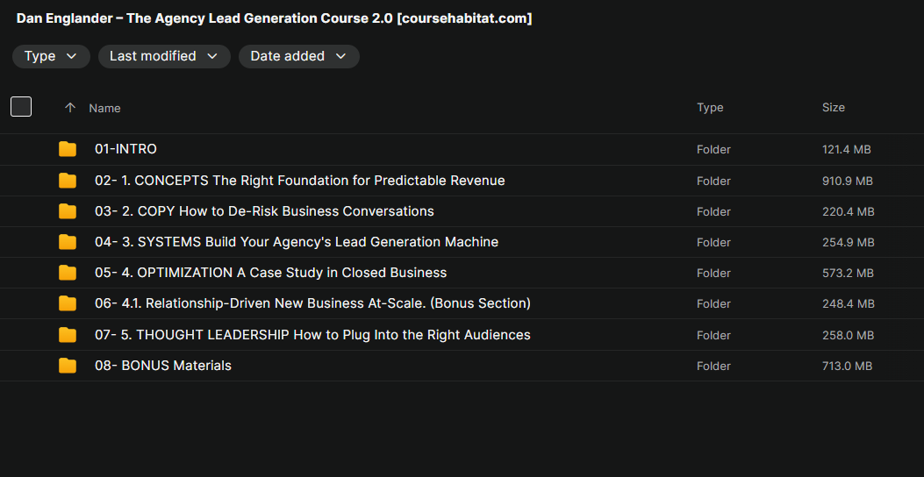Open the BONUS Materials folder name
The height and width of the screenshot is (477, 924).
point(163,366)
